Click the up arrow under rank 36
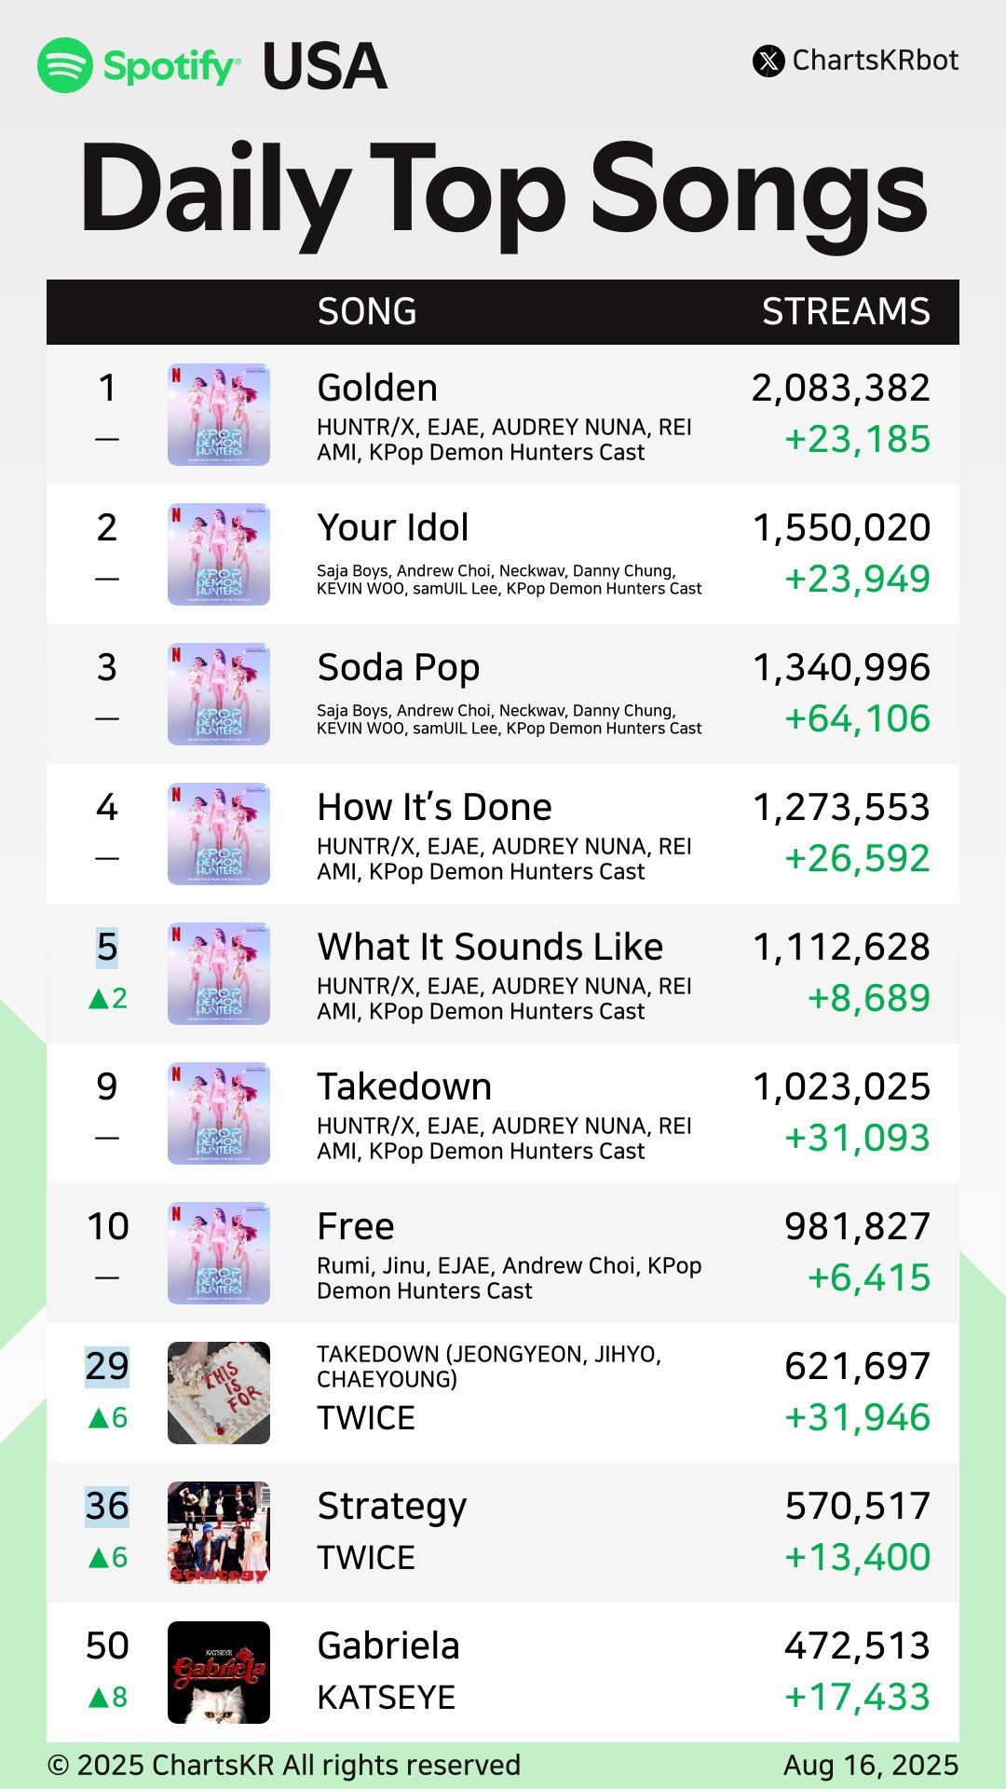The image size is (1006, 1789). [x=99, y=1558]
